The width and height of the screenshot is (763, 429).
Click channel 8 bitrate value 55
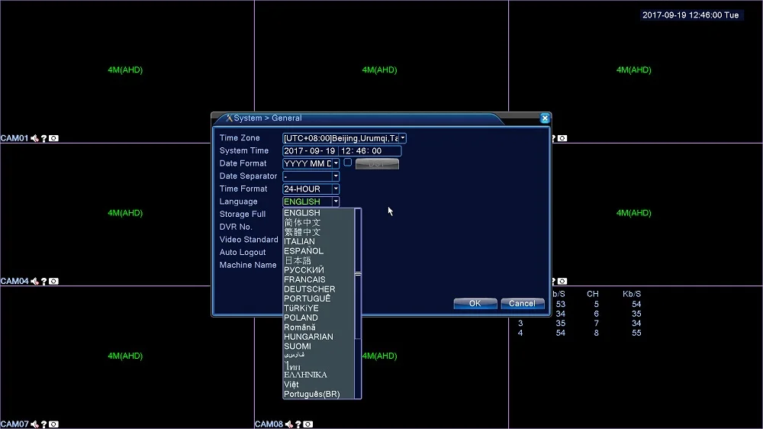(636, 333)
